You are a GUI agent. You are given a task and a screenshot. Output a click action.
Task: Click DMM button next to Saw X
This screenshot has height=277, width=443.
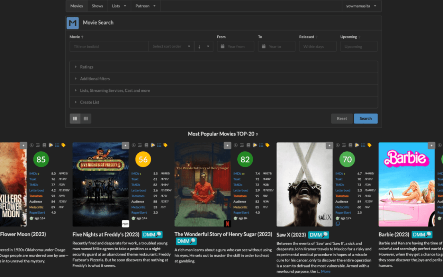(318, 235)
